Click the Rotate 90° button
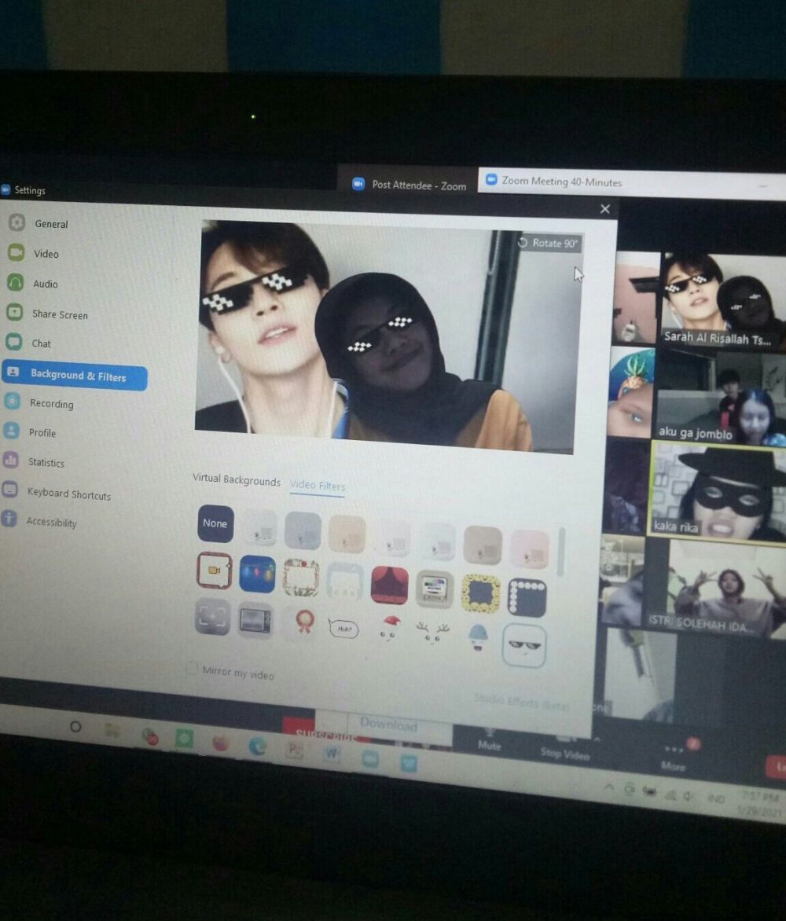This screenshot has width=786, height=921. pos(549,243)
